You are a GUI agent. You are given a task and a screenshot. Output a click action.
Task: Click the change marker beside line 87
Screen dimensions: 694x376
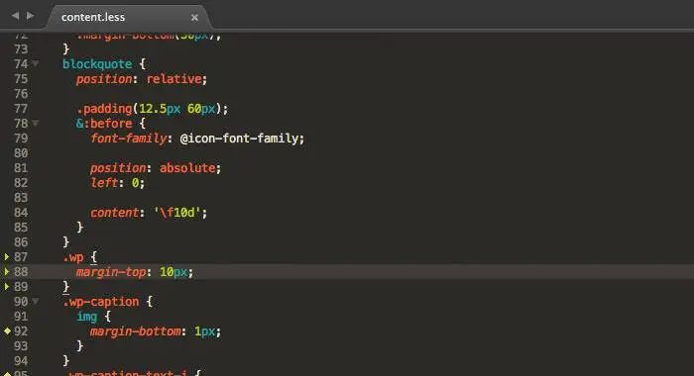(x=7, y=256)
